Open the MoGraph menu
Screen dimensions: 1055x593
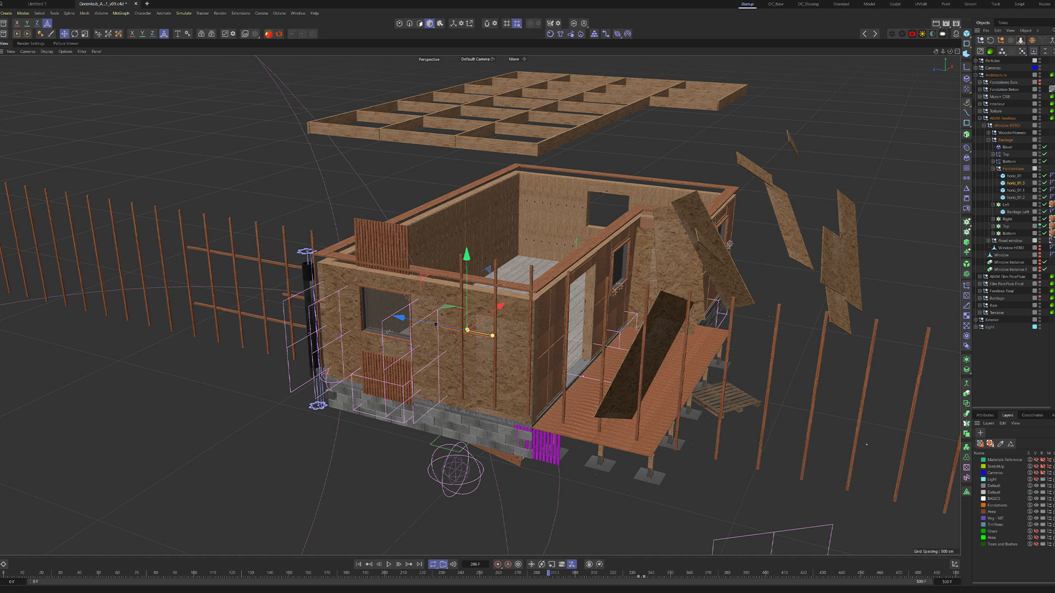(121, 13)
